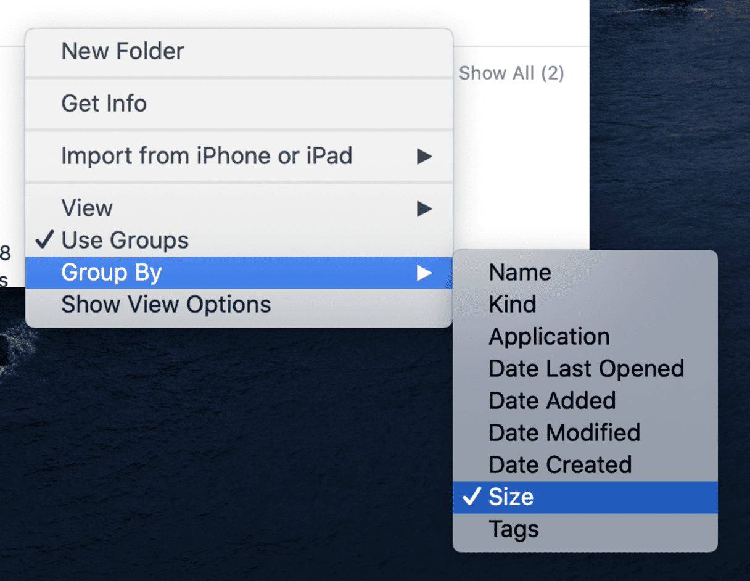
Task: Select Application in the Group By submenu
Action: coord(549,337)
